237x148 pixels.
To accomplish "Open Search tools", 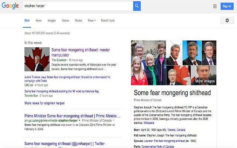I will 108,20.
